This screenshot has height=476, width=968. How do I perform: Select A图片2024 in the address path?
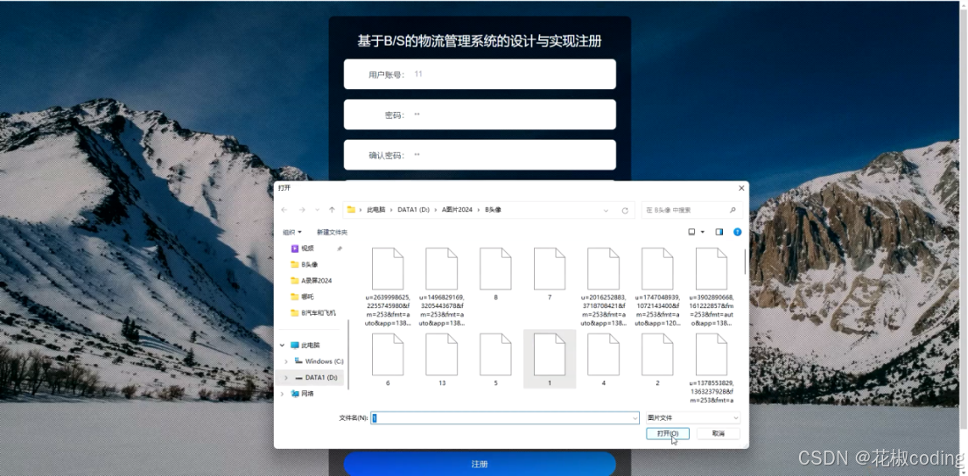(x=457, y=210)
